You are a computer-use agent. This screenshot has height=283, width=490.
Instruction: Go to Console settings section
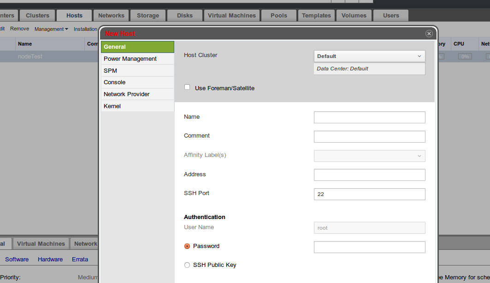coord(115,82)
